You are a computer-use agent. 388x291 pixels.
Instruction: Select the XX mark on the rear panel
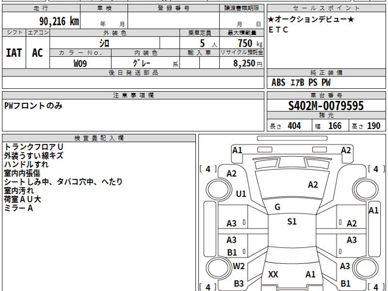273,275
